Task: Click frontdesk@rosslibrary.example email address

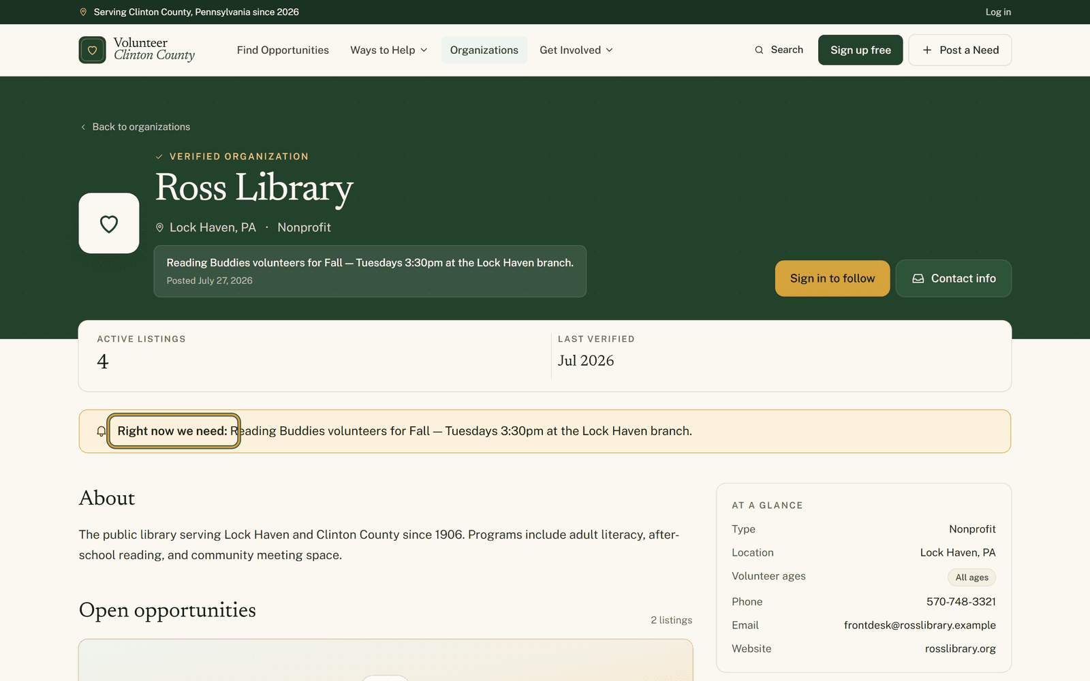Action: pos(920,625)
